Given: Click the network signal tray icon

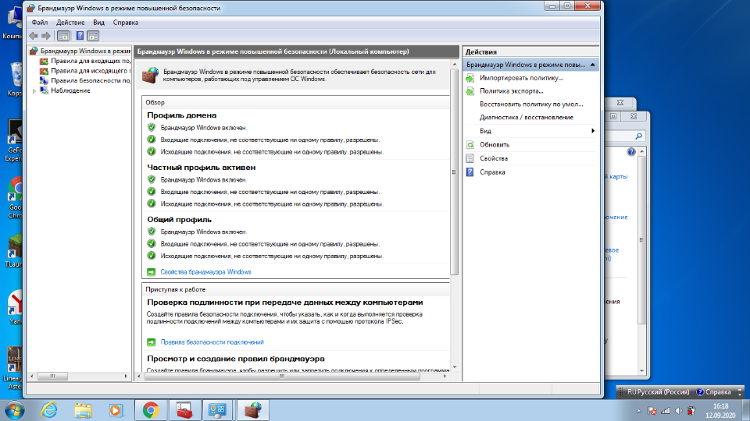Looking at the screenshot, I should pos(666,411).
